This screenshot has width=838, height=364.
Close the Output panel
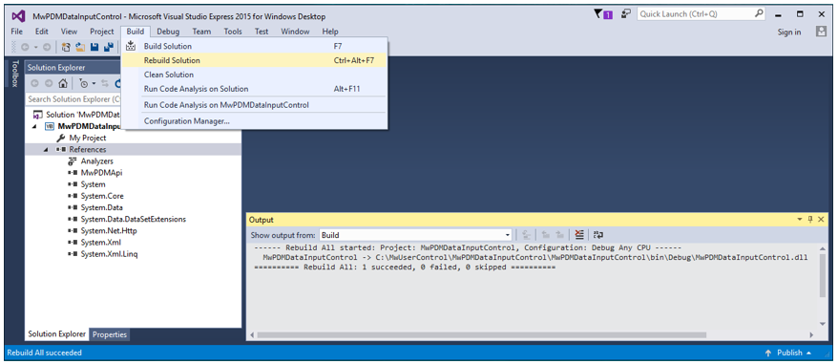coord(822,220)
